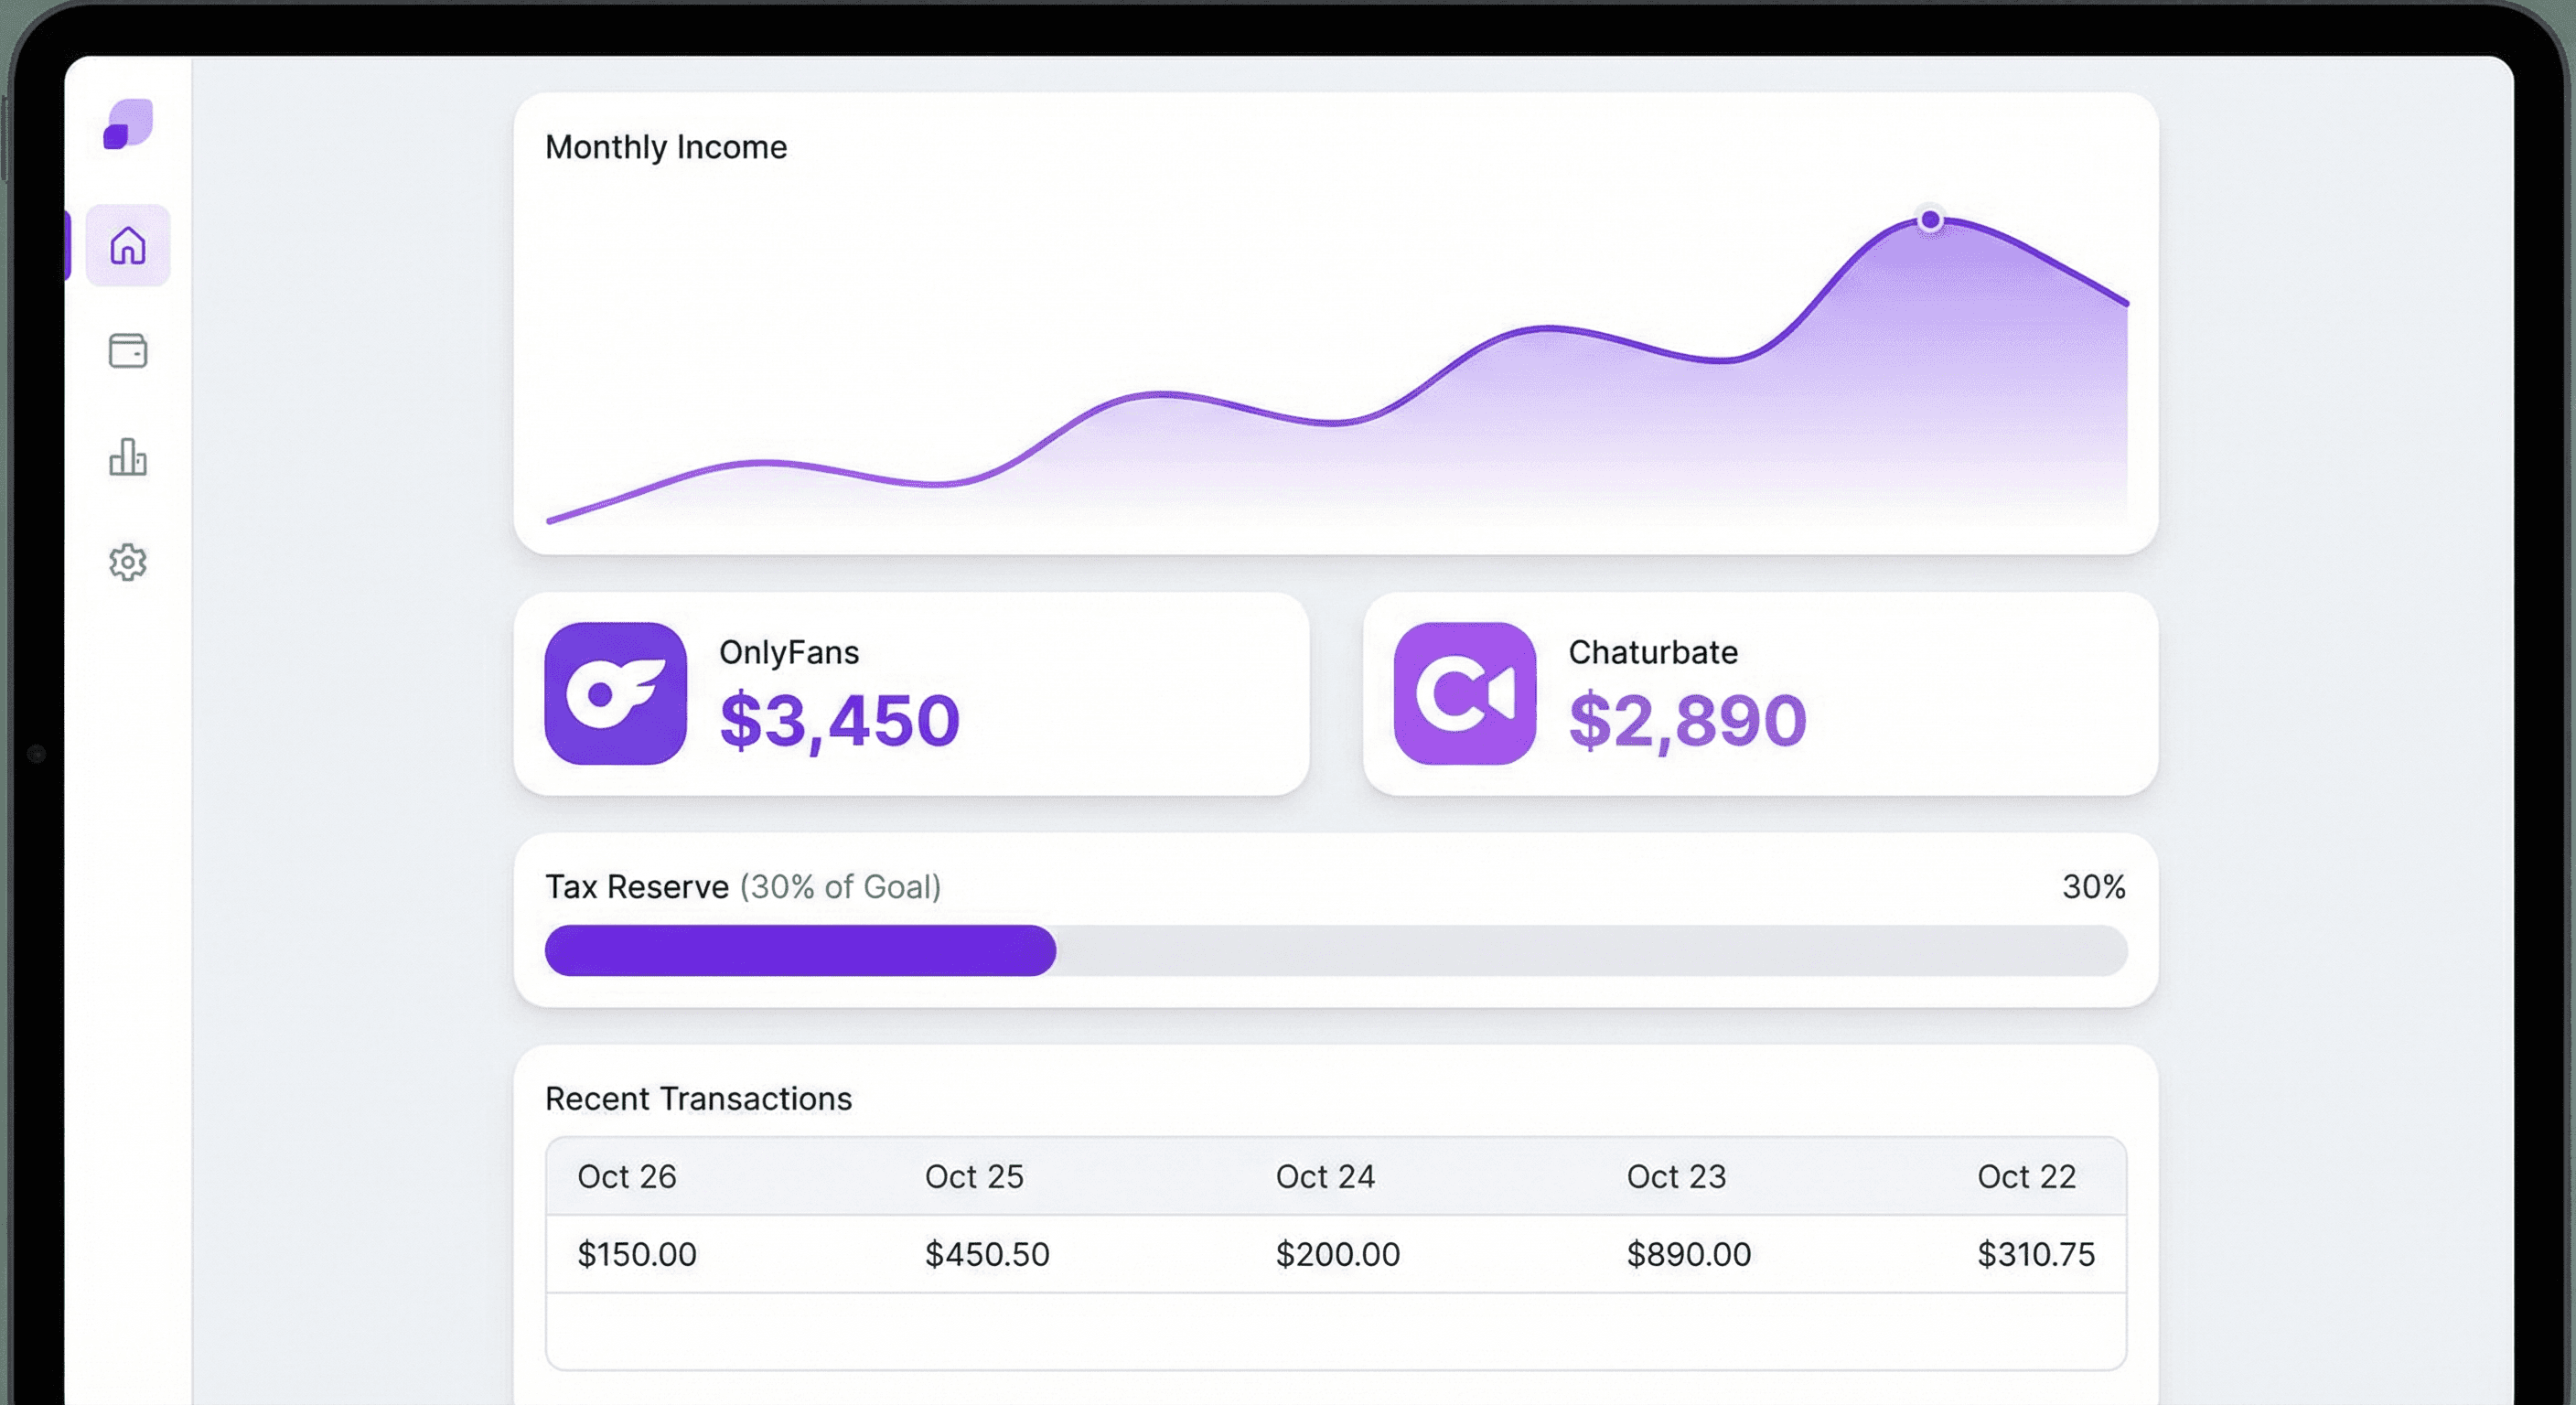Screen dimensions: 2576x1405
Task: Open Settings via the gear icon
Action: (x=128, y=563)
